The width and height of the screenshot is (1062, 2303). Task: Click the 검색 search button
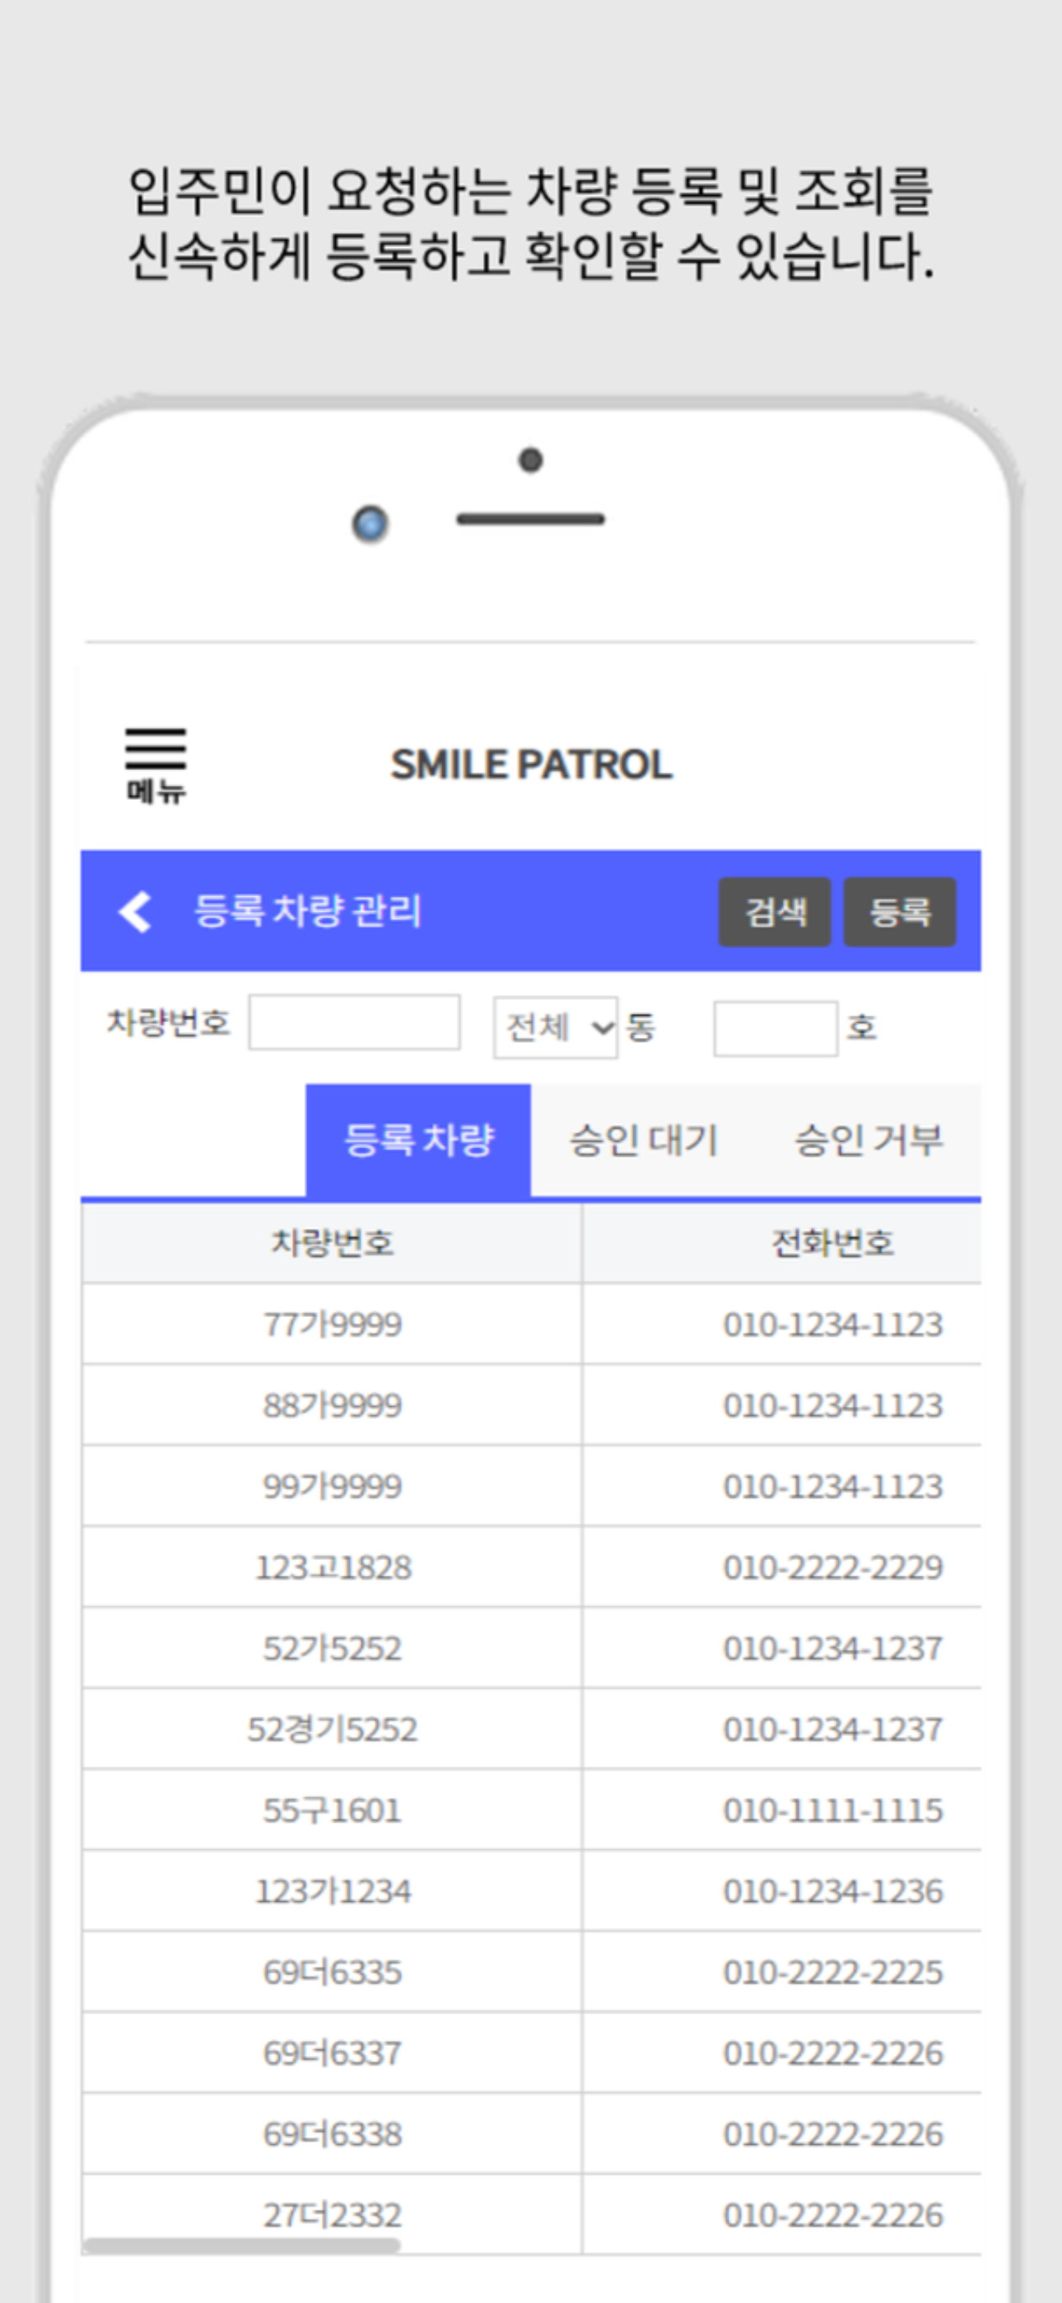click(x=774, y=911)
